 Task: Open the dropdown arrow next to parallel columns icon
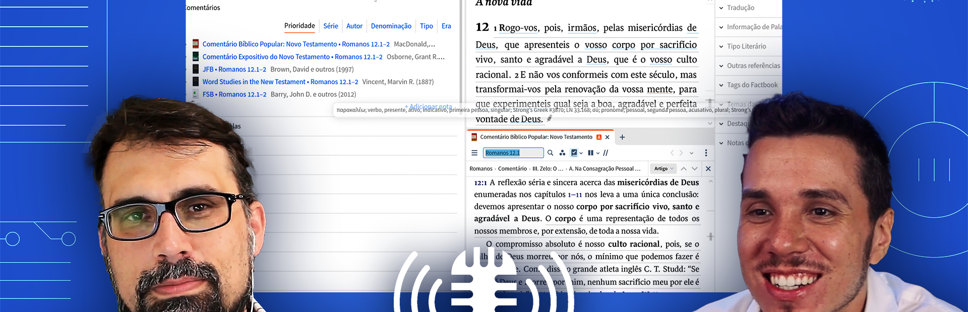tap(598, 153)
